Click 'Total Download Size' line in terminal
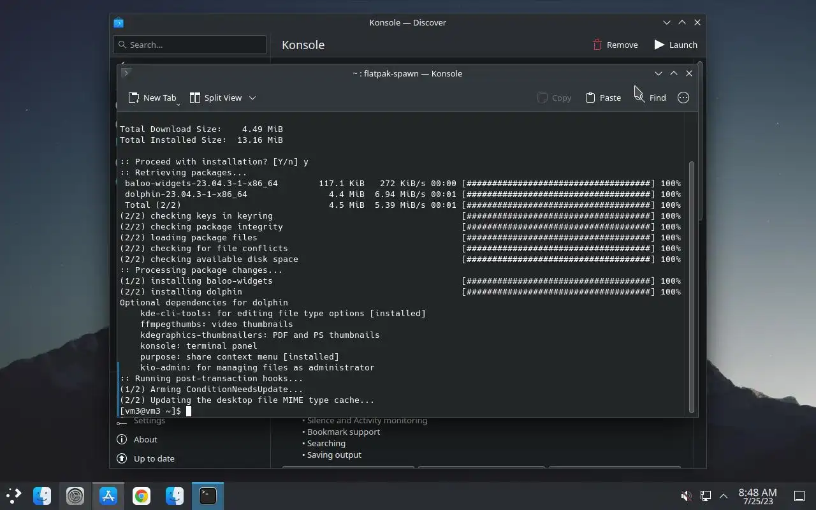Image resolution: width=816 pixels, height=510 pixels. pyautogui.click(x=201, y=129)
